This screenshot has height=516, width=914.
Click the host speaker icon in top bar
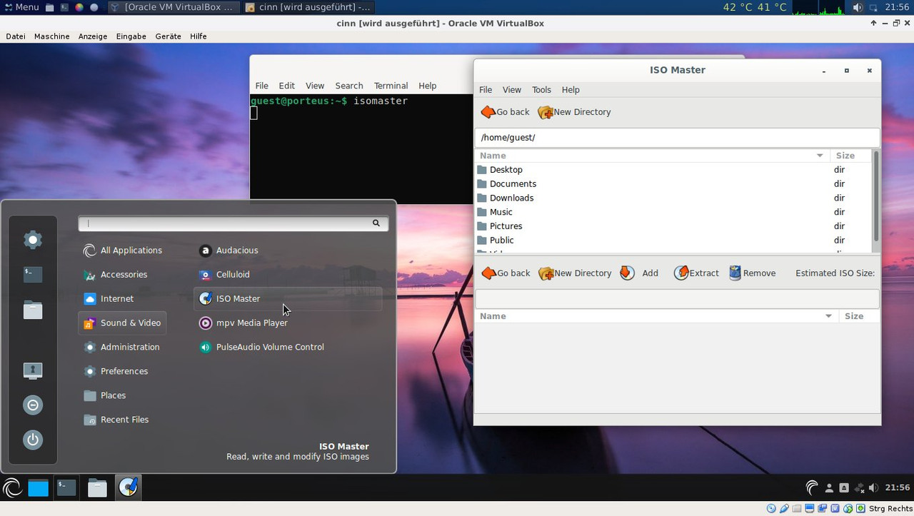(x=858, y=7)
